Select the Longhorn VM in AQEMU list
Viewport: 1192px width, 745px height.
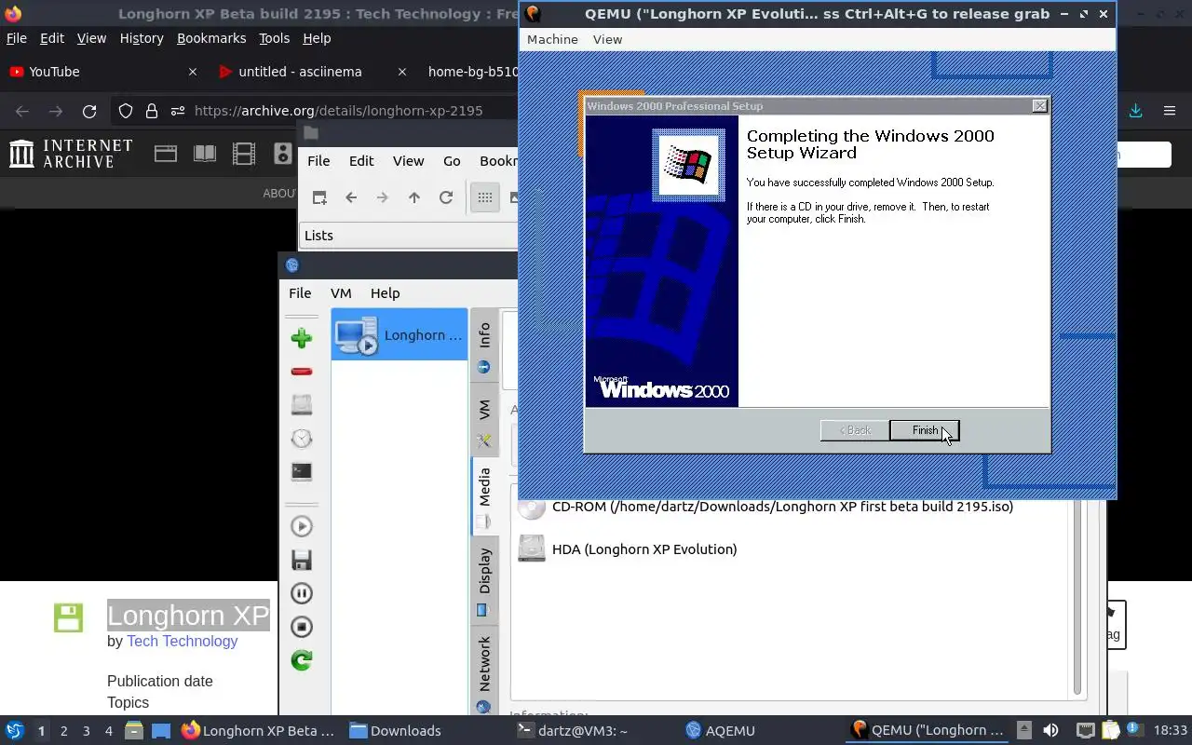click(400, 334)
